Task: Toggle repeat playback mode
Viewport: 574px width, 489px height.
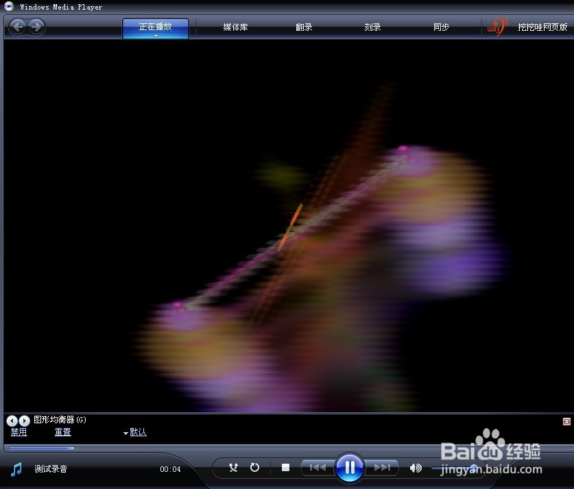Action: [x=254, y=468]
